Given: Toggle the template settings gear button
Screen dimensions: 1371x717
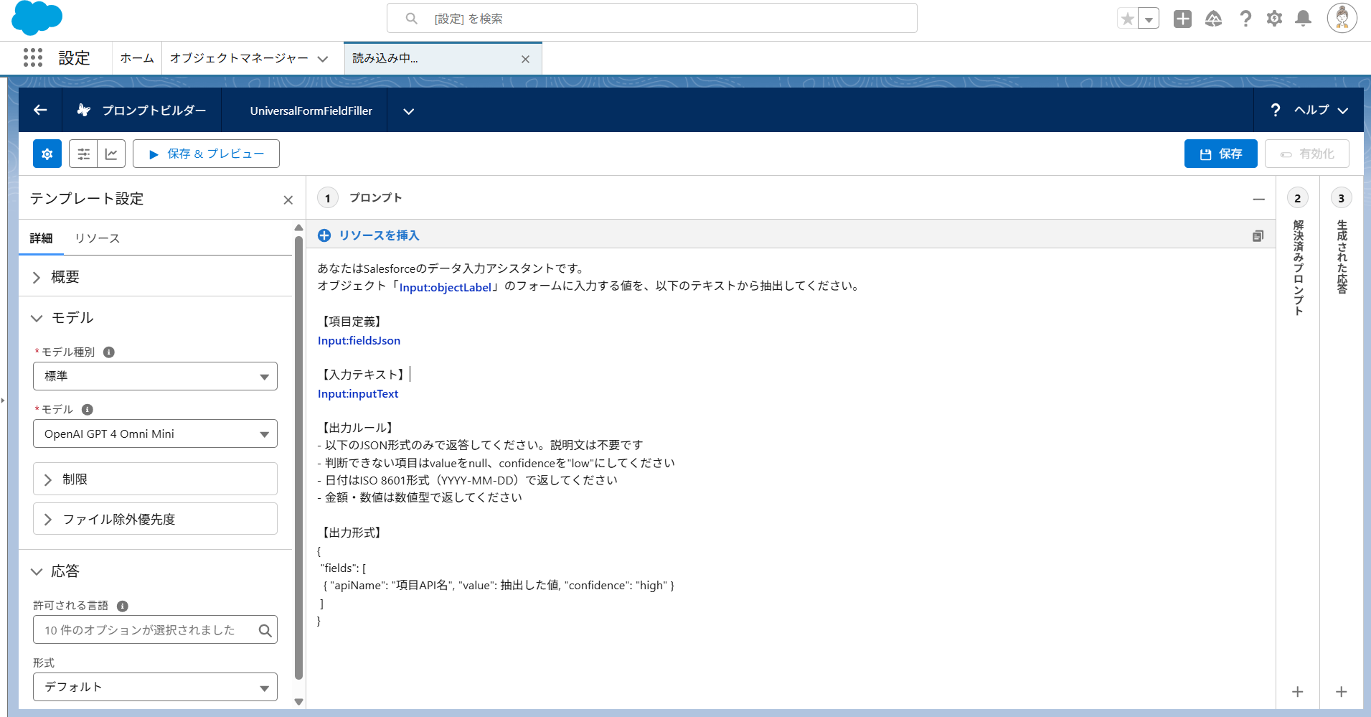Looking at the screenshot, I should pyautogui.click(x=47, y=154).
